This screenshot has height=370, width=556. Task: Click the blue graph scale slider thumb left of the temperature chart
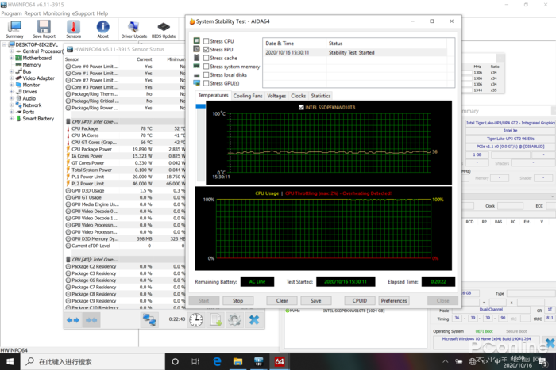201,106
